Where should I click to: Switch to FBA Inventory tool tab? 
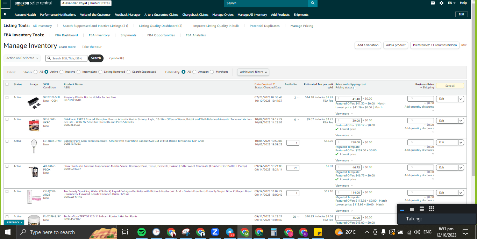coord(99,35)
